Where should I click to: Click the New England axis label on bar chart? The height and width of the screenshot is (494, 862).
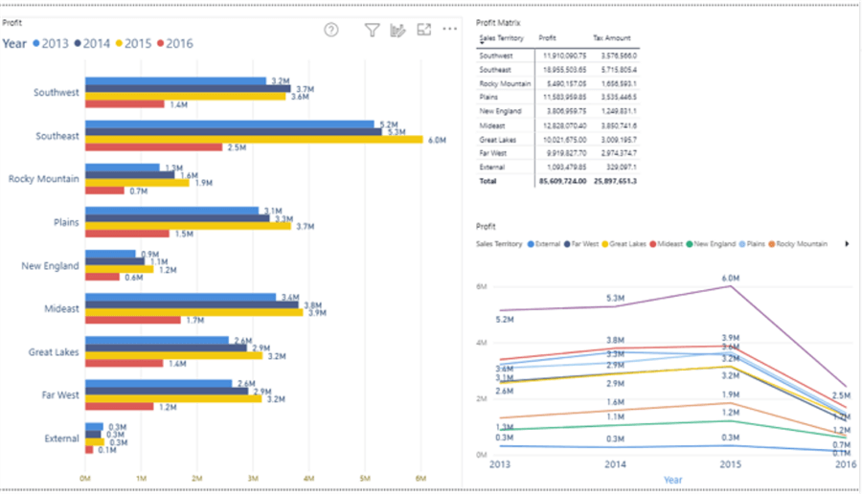point(50,265)
